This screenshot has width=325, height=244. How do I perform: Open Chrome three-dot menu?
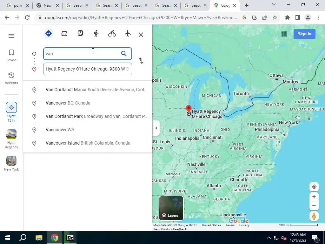click(x=318, y=18)
